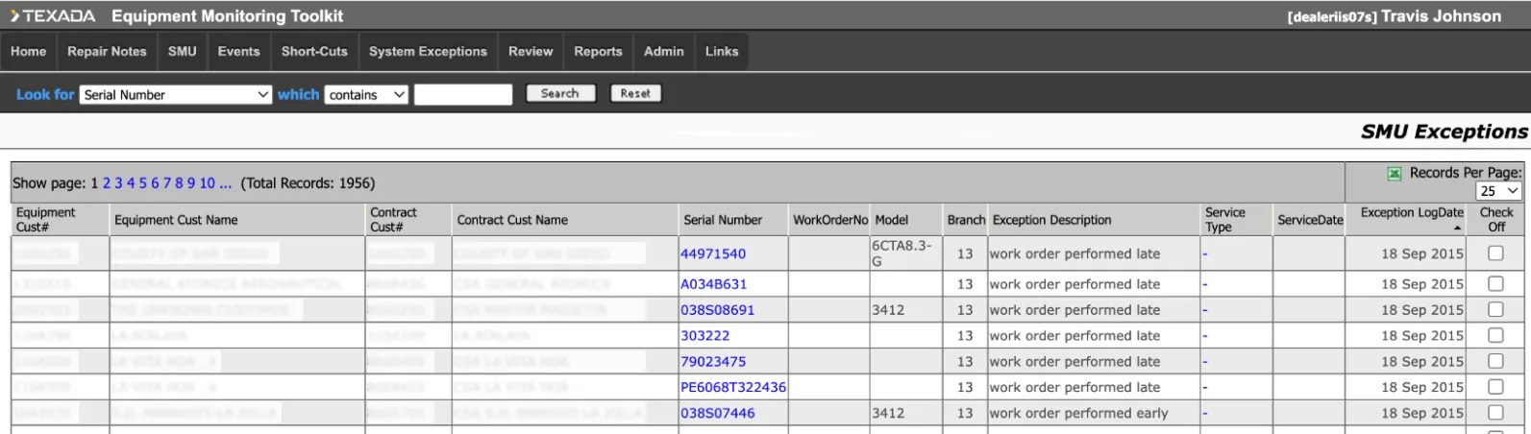Open serial number link PE6068T322436
This screenshot has width=1531, height=434.
point(732,387)
